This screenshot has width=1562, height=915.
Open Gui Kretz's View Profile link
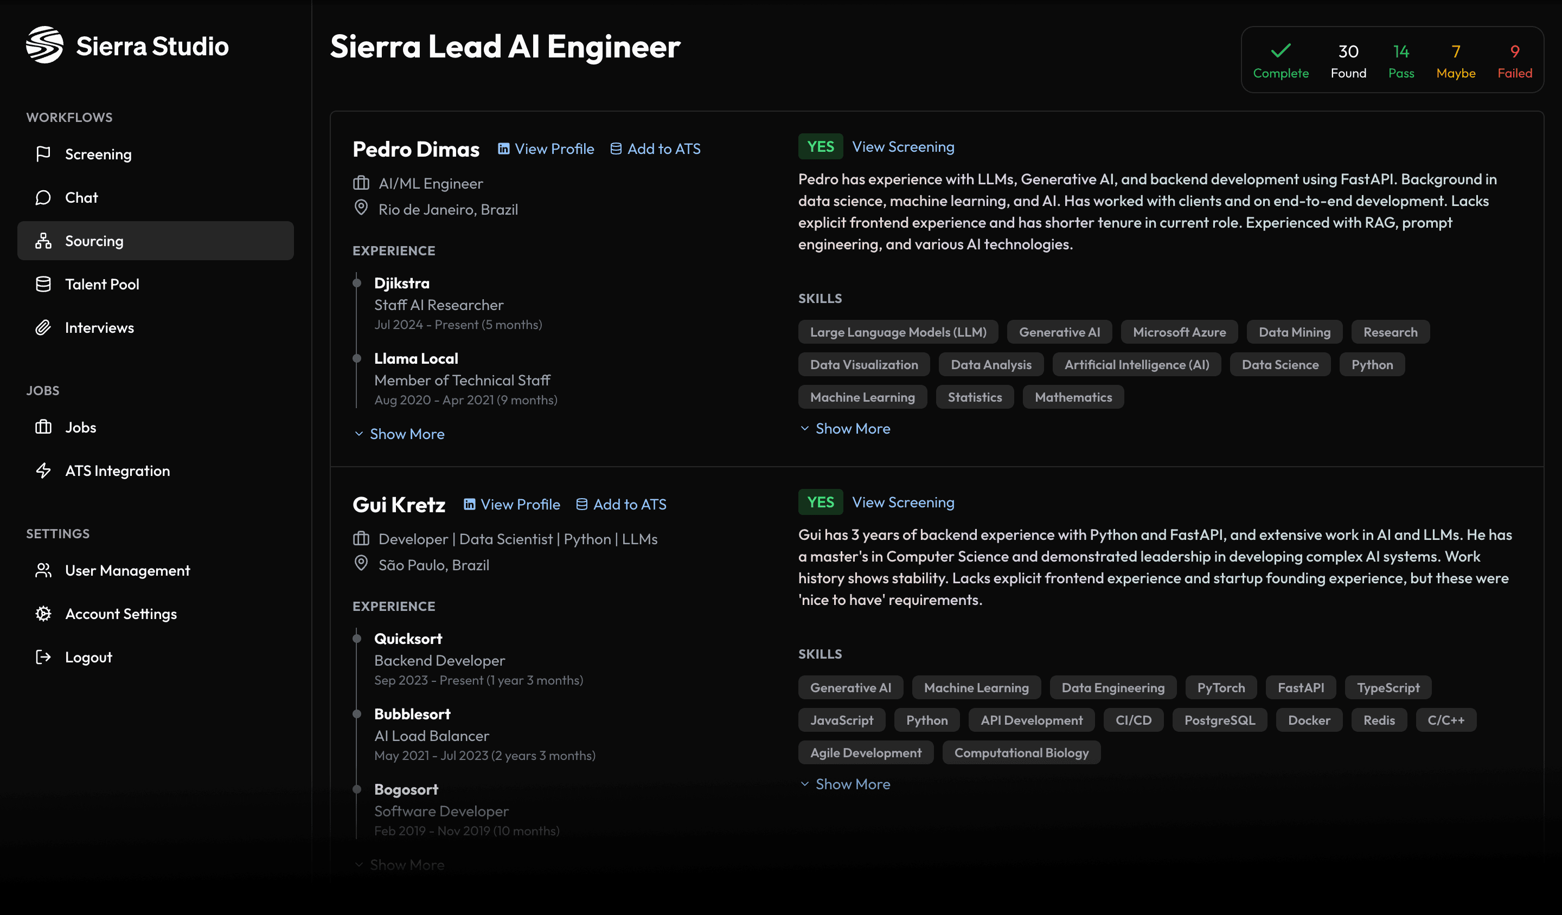pos(520,504)
